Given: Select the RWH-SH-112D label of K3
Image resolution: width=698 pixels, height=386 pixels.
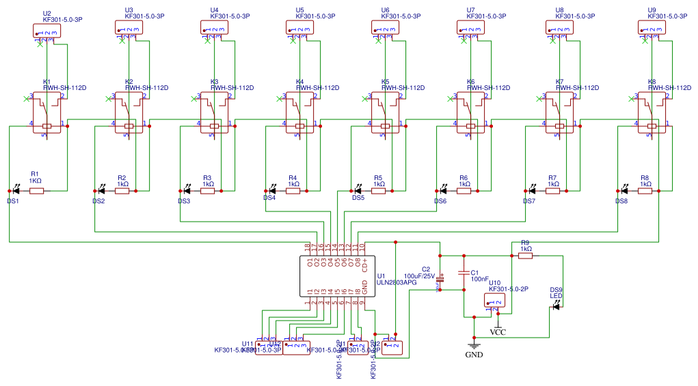Looking at the screenshot, I should pos(232,88).
